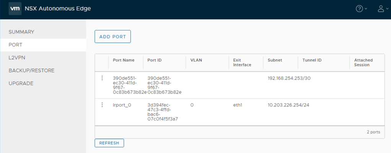Sort by the Port Name column header

click(x=124, y=60)
